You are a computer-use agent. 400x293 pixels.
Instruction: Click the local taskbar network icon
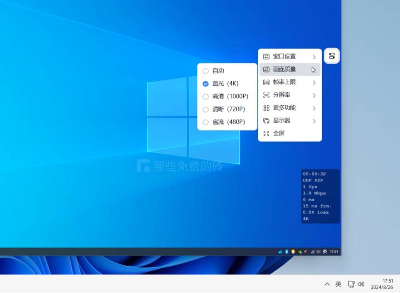tap(351, 284)
